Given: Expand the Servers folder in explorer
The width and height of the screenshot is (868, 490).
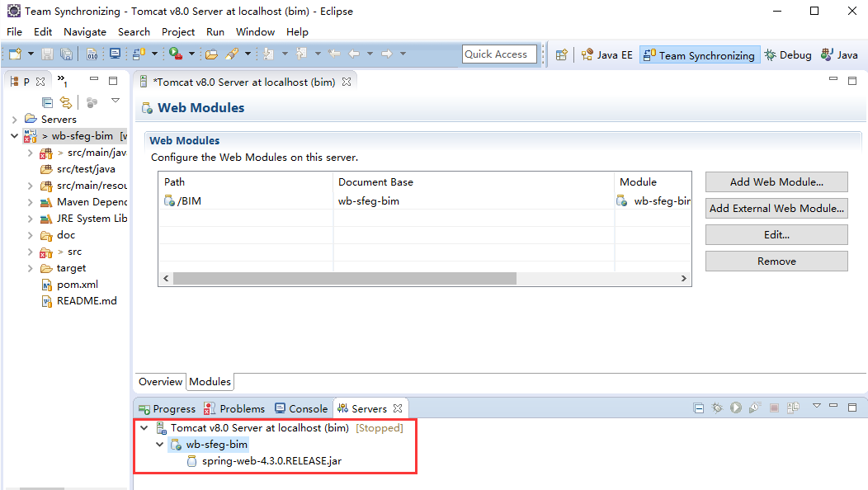Looking at the screenshot, I should click(x=14, y=120).
